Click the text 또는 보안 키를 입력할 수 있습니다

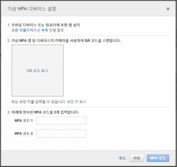pos(38,102)
